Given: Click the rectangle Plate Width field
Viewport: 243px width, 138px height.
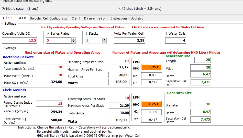Looking at the screenshot, I should pos(49,75).
